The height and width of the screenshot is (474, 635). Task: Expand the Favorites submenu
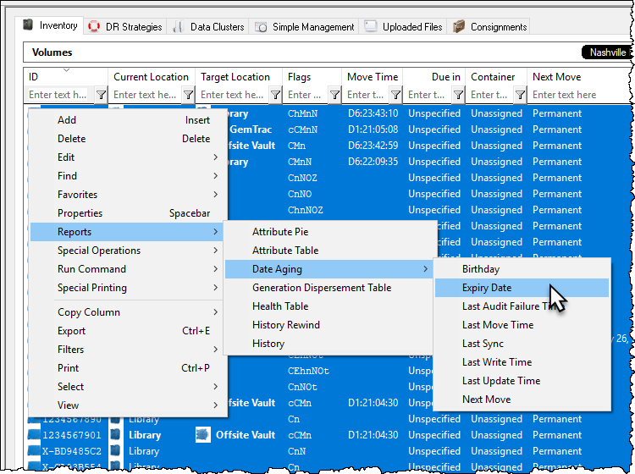pos(126,195)
